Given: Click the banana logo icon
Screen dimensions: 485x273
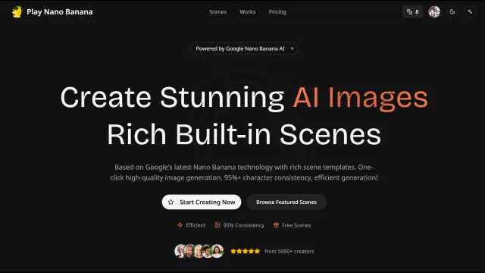Looking at the screenshot, I should 17,12.
